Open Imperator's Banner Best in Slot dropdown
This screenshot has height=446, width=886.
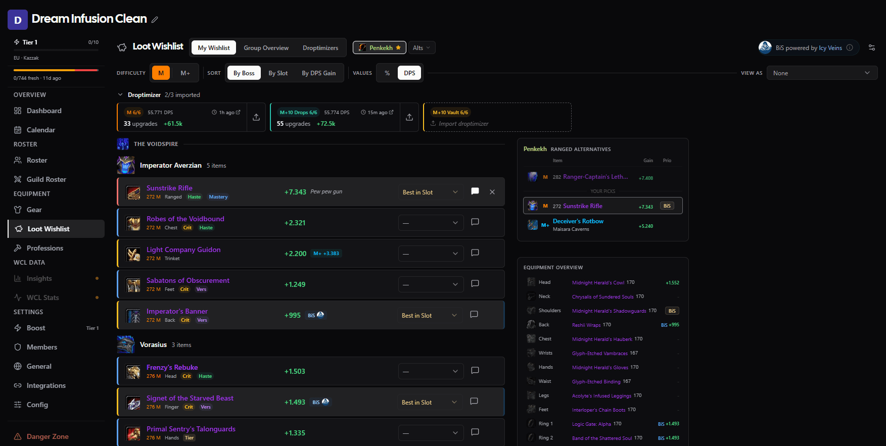click(430, 315)
